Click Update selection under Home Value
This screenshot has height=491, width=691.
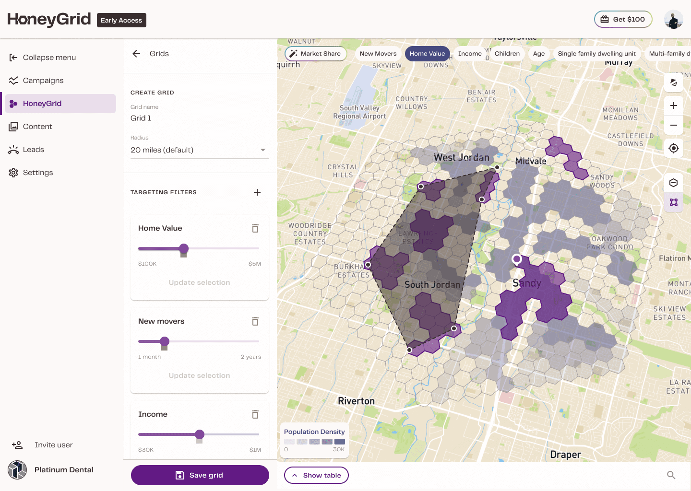point(199,282)
